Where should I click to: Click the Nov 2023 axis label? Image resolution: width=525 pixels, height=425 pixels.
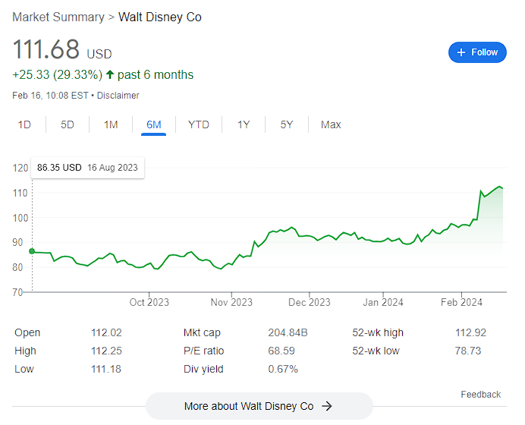pyautogui.click(x=231, y=302)
